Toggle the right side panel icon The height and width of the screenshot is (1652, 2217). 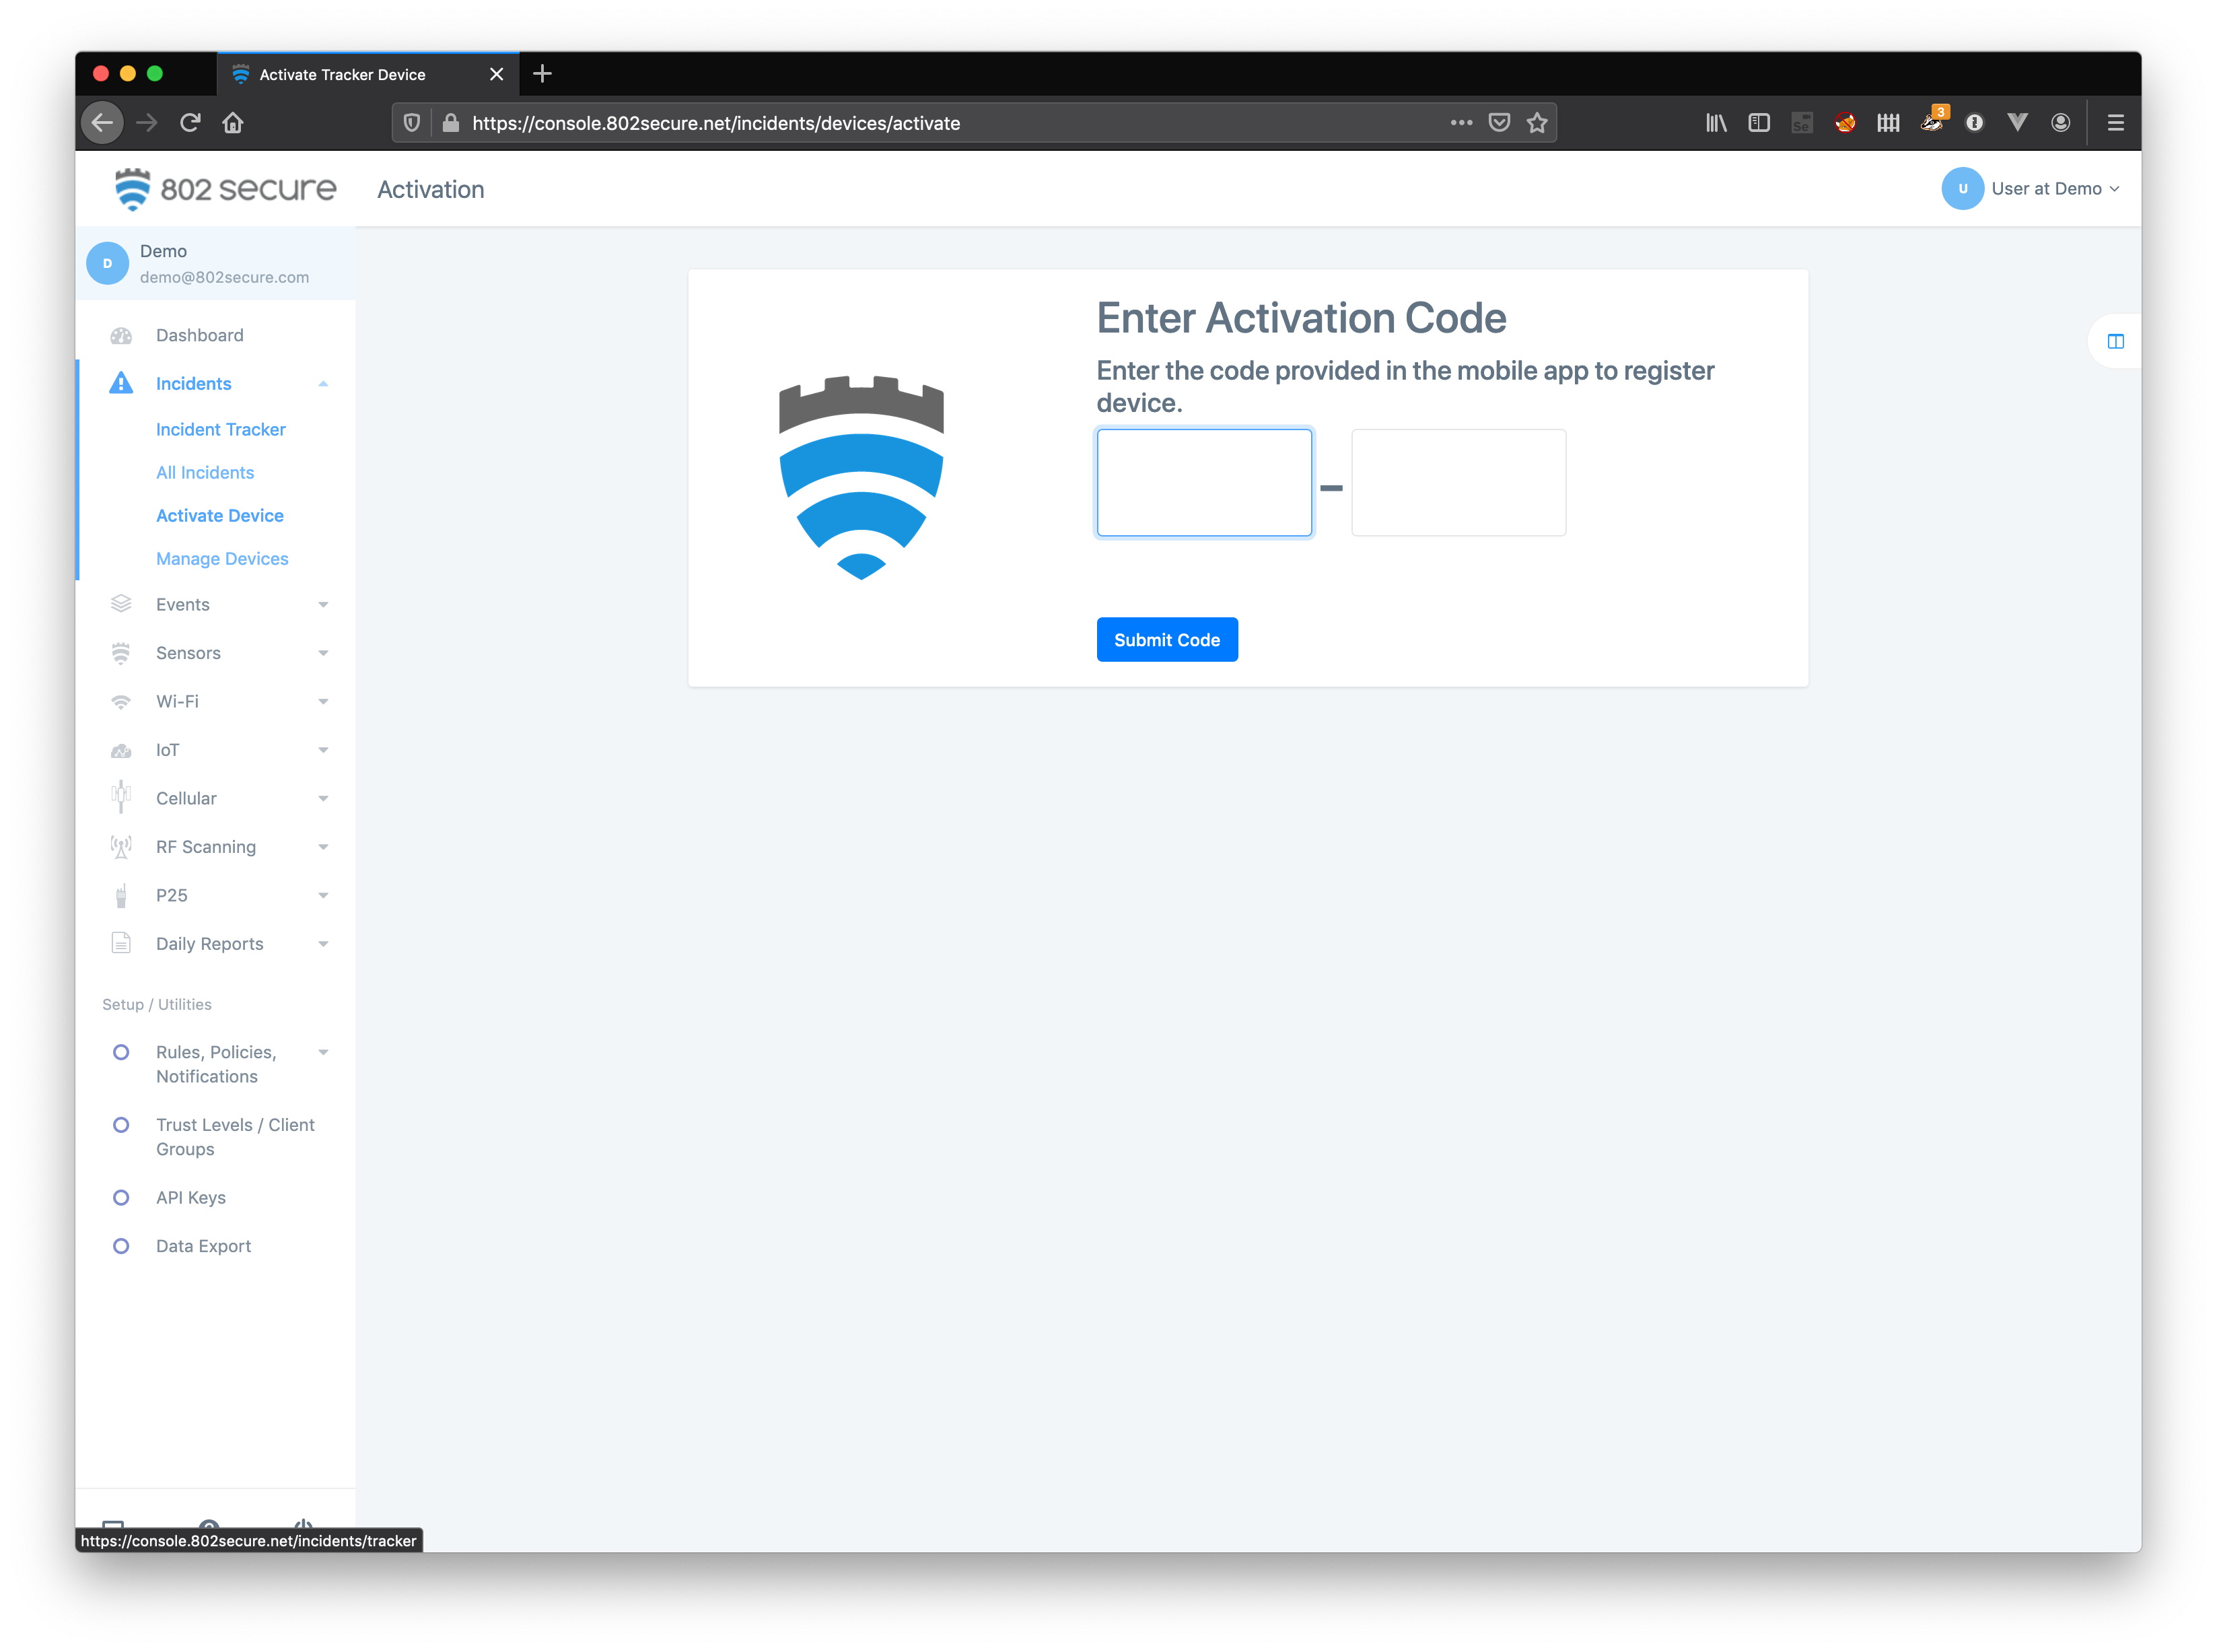[2115, 342]
